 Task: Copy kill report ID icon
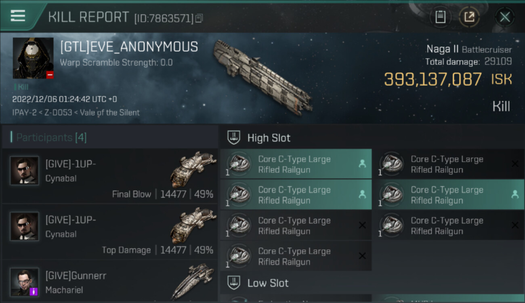click(199, 18)
